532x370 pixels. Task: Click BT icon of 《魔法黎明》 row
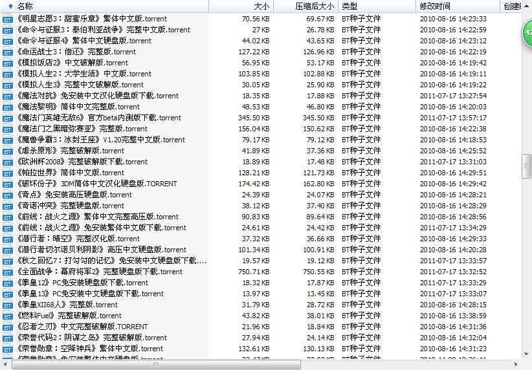click(8, 107)
